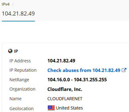The image size is (129, 112).
Task: Click the Organization field label
Action: click(23, 89)
